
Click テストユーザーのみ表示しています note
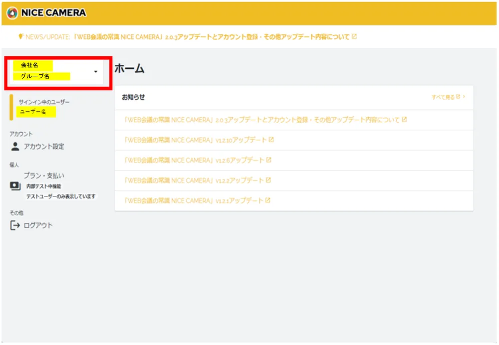coord(61,196)
